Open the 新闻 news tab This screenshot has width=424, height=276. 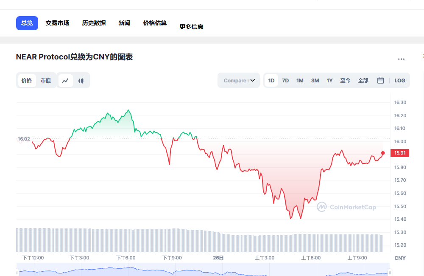click(x=124, y=23)
